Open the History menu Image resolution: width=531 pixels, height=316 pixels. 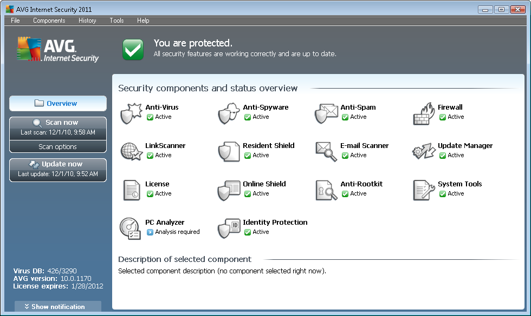(x=87, y=21)
